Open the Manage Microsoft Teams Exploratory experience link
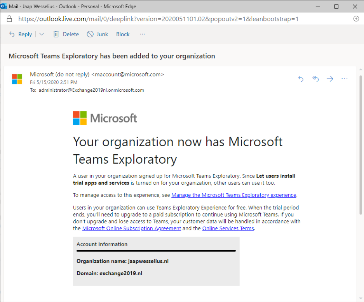This screenshot has width=364, height=302. (x=234, y=195)
